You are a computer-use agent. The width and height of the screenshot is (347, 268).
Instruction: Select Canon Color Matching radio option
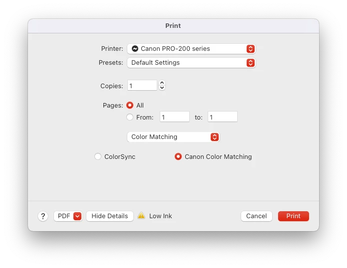(178, 156)
